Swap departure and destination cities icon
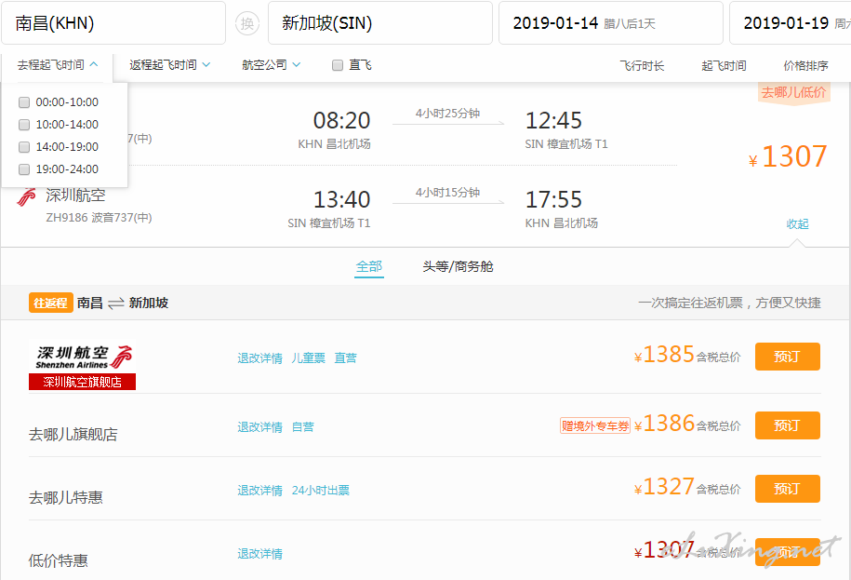 (247, 23)
